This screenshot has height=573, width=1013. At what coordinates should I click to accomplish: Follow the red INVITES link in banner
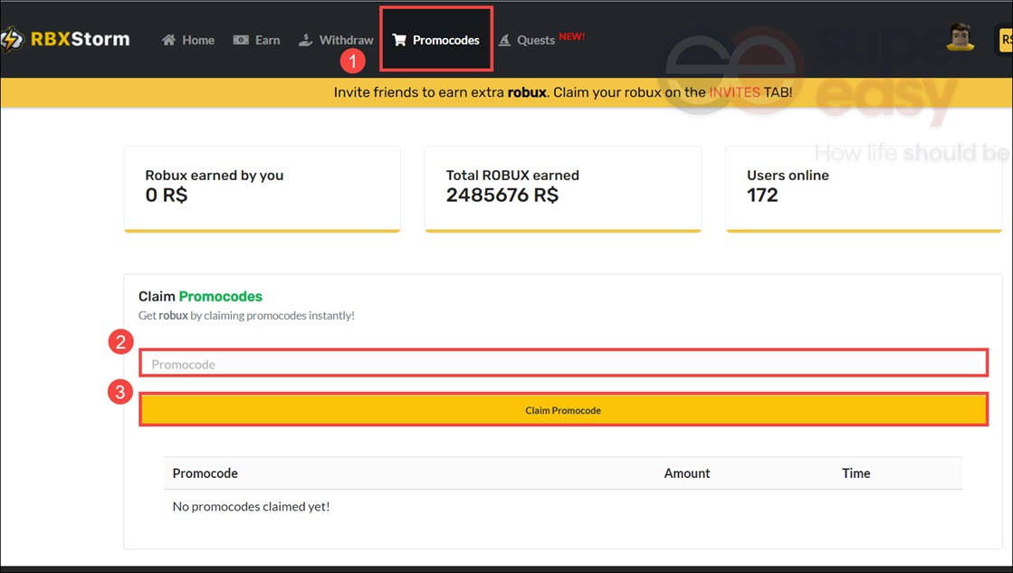point(734,92)
